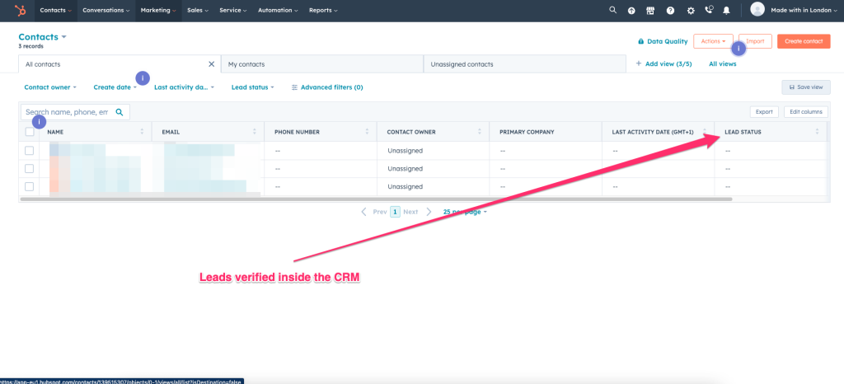Click Last Activity Date (GMT+1) header

click(657, 132)
